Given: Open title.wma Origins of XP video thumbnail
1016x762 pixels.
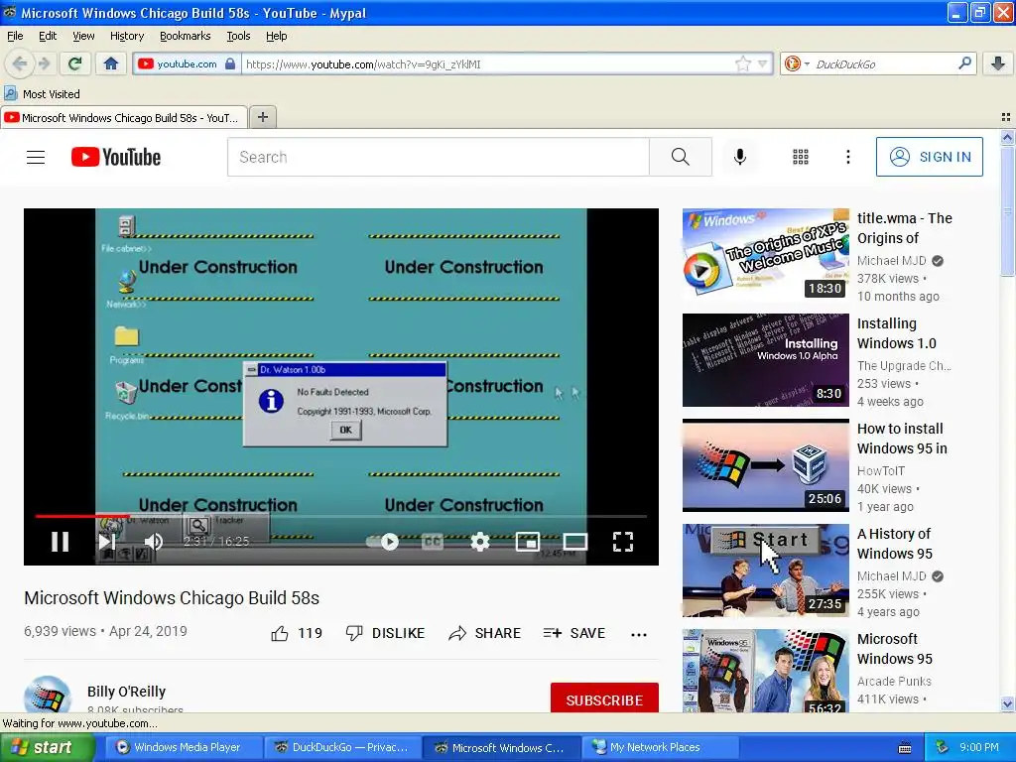Looking at the screenshot, I should pyautogui.click(x=765, y=254).
